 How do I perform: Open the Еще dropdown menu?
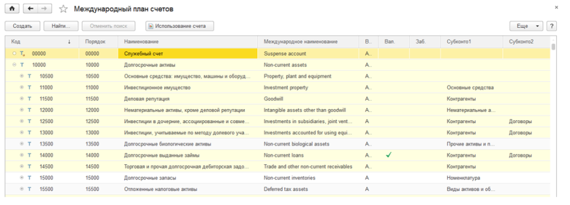click(527, 26)
